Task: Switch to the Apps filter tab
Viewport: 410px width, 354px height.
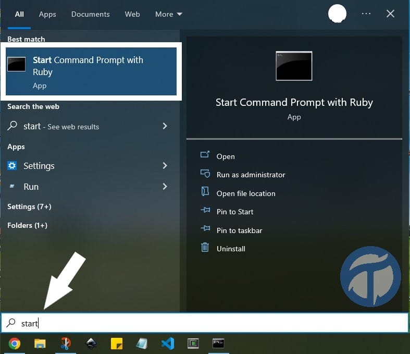Action: click(x=47, y=14)
